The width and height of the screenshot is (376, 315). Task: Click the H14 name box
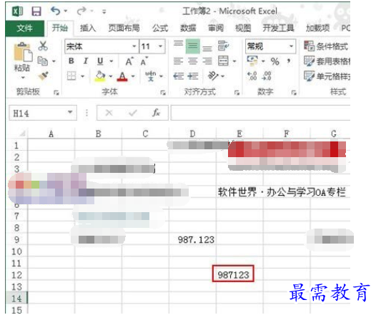pyautogui.click(x=43, y=113)
